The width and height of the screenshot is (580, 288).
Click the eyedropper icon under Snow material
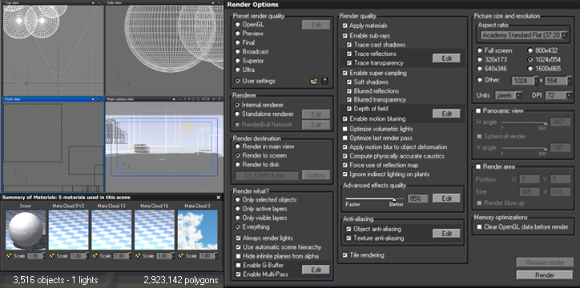click(9, 255)
